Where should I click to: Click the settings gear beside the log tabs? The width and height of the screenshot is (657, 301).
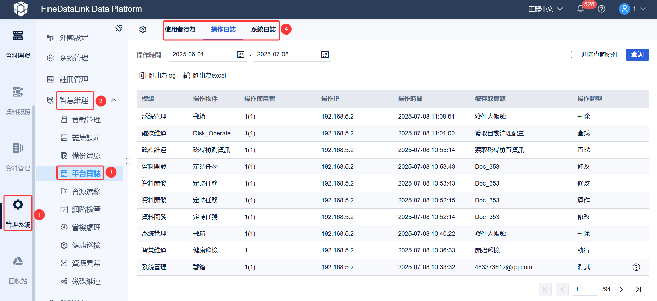(x=143, y=29)
